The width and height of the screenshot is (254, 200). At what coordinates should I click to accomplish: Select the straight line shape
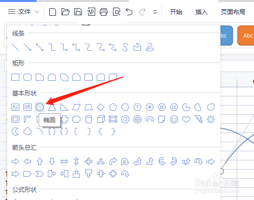15,47
